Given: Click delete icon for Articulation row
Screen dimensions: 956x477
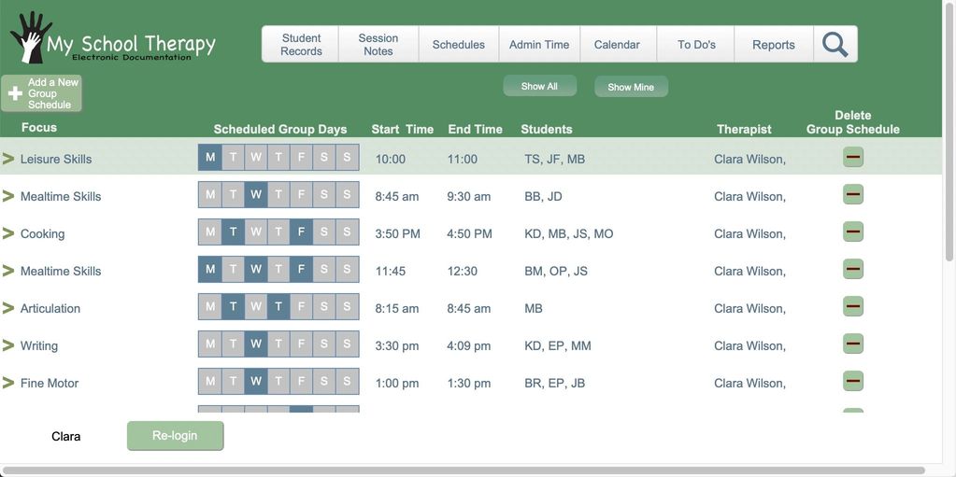Looking at the screenshot, I should pyautogui.click(x=852, y=307).
